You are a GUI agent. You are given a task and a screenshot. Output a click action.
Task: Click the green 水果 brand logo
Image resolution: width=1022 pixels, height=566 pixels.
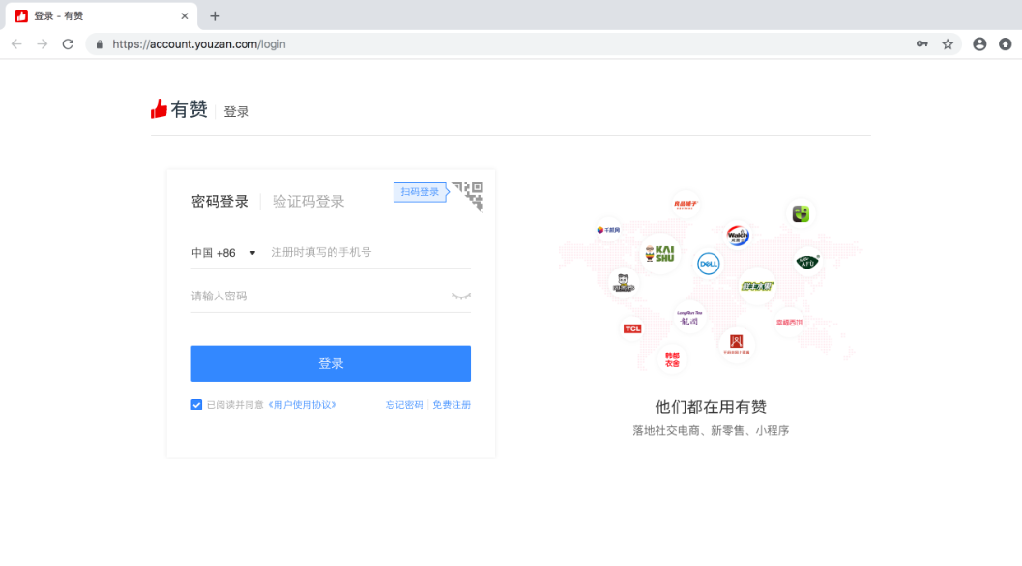[x=757, y=286]
